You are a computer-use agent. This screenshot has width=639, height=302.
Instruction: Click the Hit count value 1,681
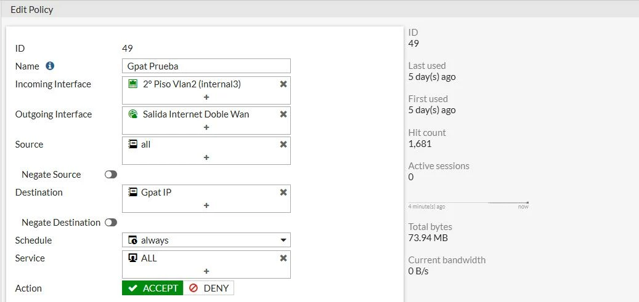coord(420,144)
